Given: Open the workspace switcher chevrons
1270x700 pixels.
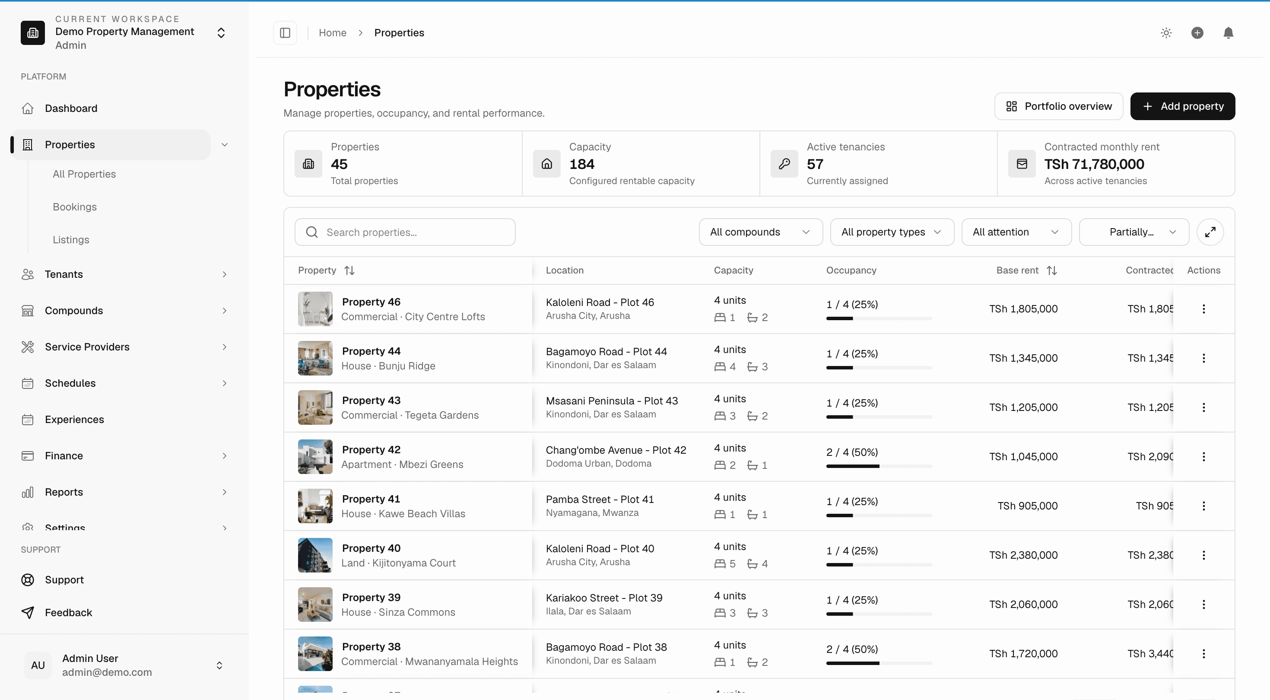Looking at the screenshot, I should click(x=221, y=32).
